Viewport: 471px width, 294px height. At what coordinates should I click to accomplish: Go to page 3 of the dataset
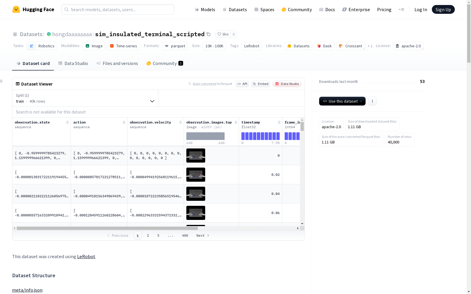(x=158, y=235)
